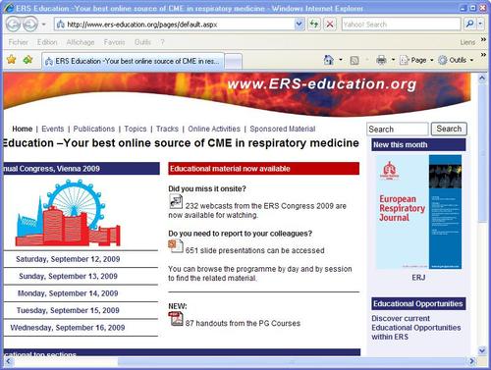Screen dimensions: 491x370
Task: Open the Tracks navigation link
Action: (167, 129)
